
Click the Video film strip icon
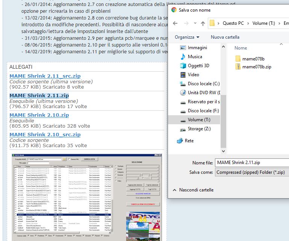coord(183,75)
